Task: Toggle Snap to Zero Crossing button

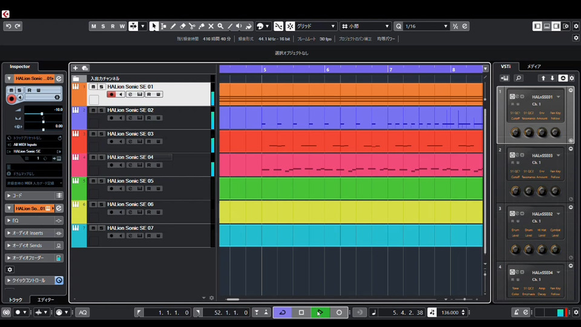Action: (278, 26)
